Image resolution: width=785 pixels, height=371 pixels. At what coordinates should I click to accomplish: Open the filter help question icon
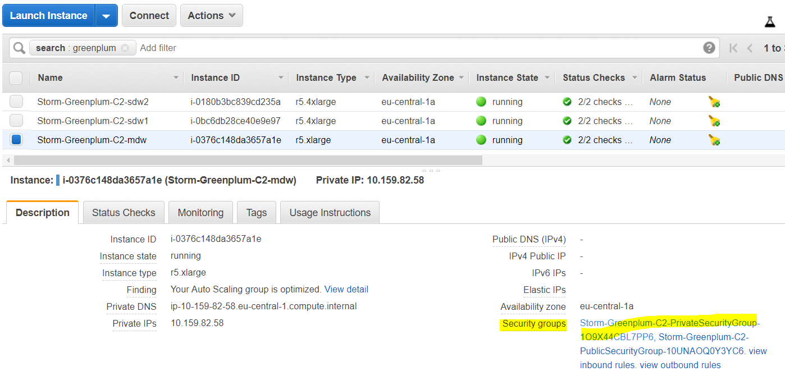pyautogui.click(x=709, y=48)
